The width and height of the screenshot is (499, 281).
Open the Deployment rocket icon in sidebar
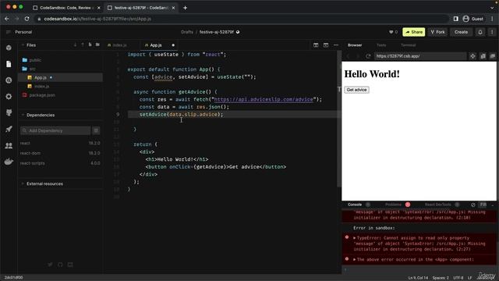pos(9,129)
